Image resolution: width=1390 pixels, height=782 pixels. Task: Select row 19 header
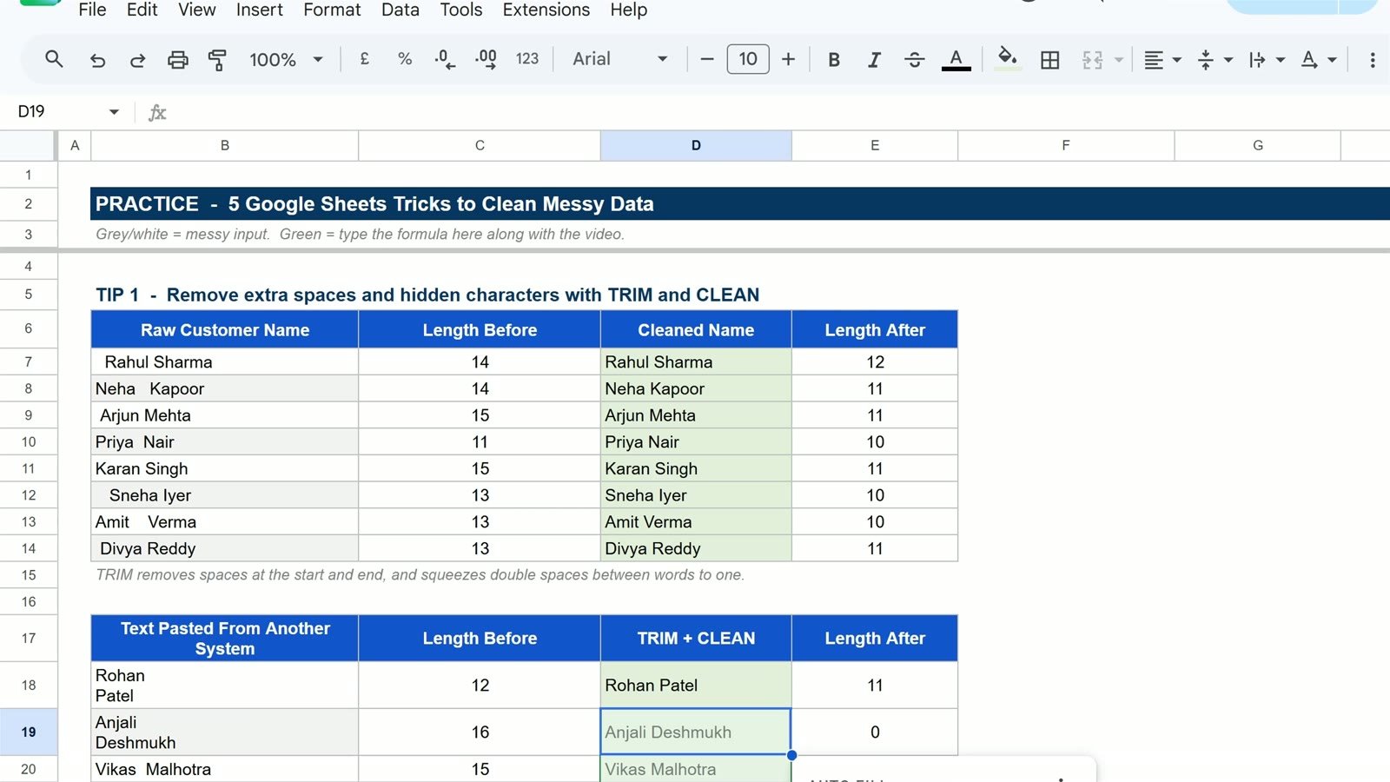coord(29,732)
